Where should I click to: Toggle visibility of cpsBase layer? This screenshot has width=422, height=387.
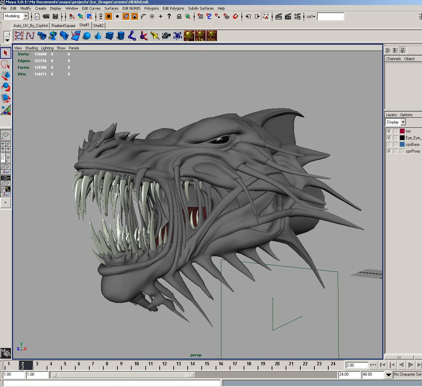389,144
